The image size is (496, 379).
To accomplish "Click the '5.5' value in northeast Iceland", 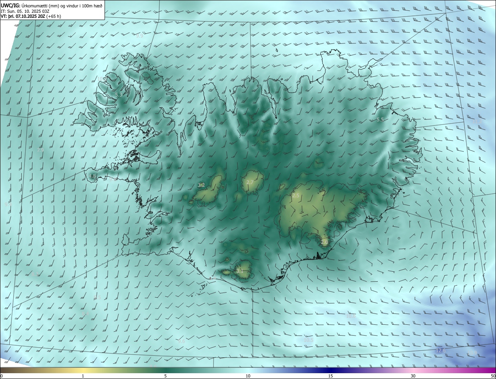I will [x=380, y=120].
